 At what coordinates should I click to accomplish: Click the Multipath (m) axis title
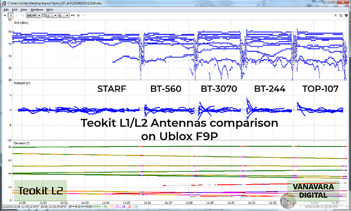(22, 83)
